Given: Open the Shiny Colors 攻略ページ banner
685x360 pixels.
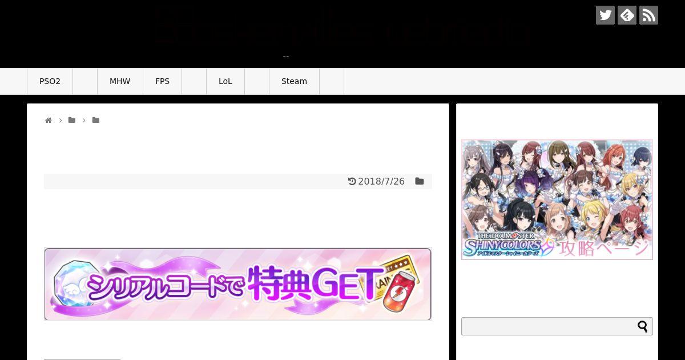Looking at the screenshot, I should coord(557,199).
